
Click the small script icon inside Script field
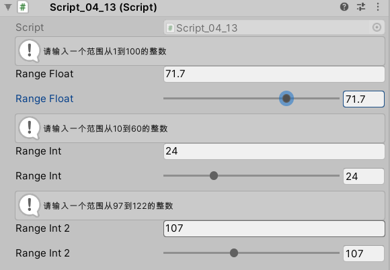point(170,28)
